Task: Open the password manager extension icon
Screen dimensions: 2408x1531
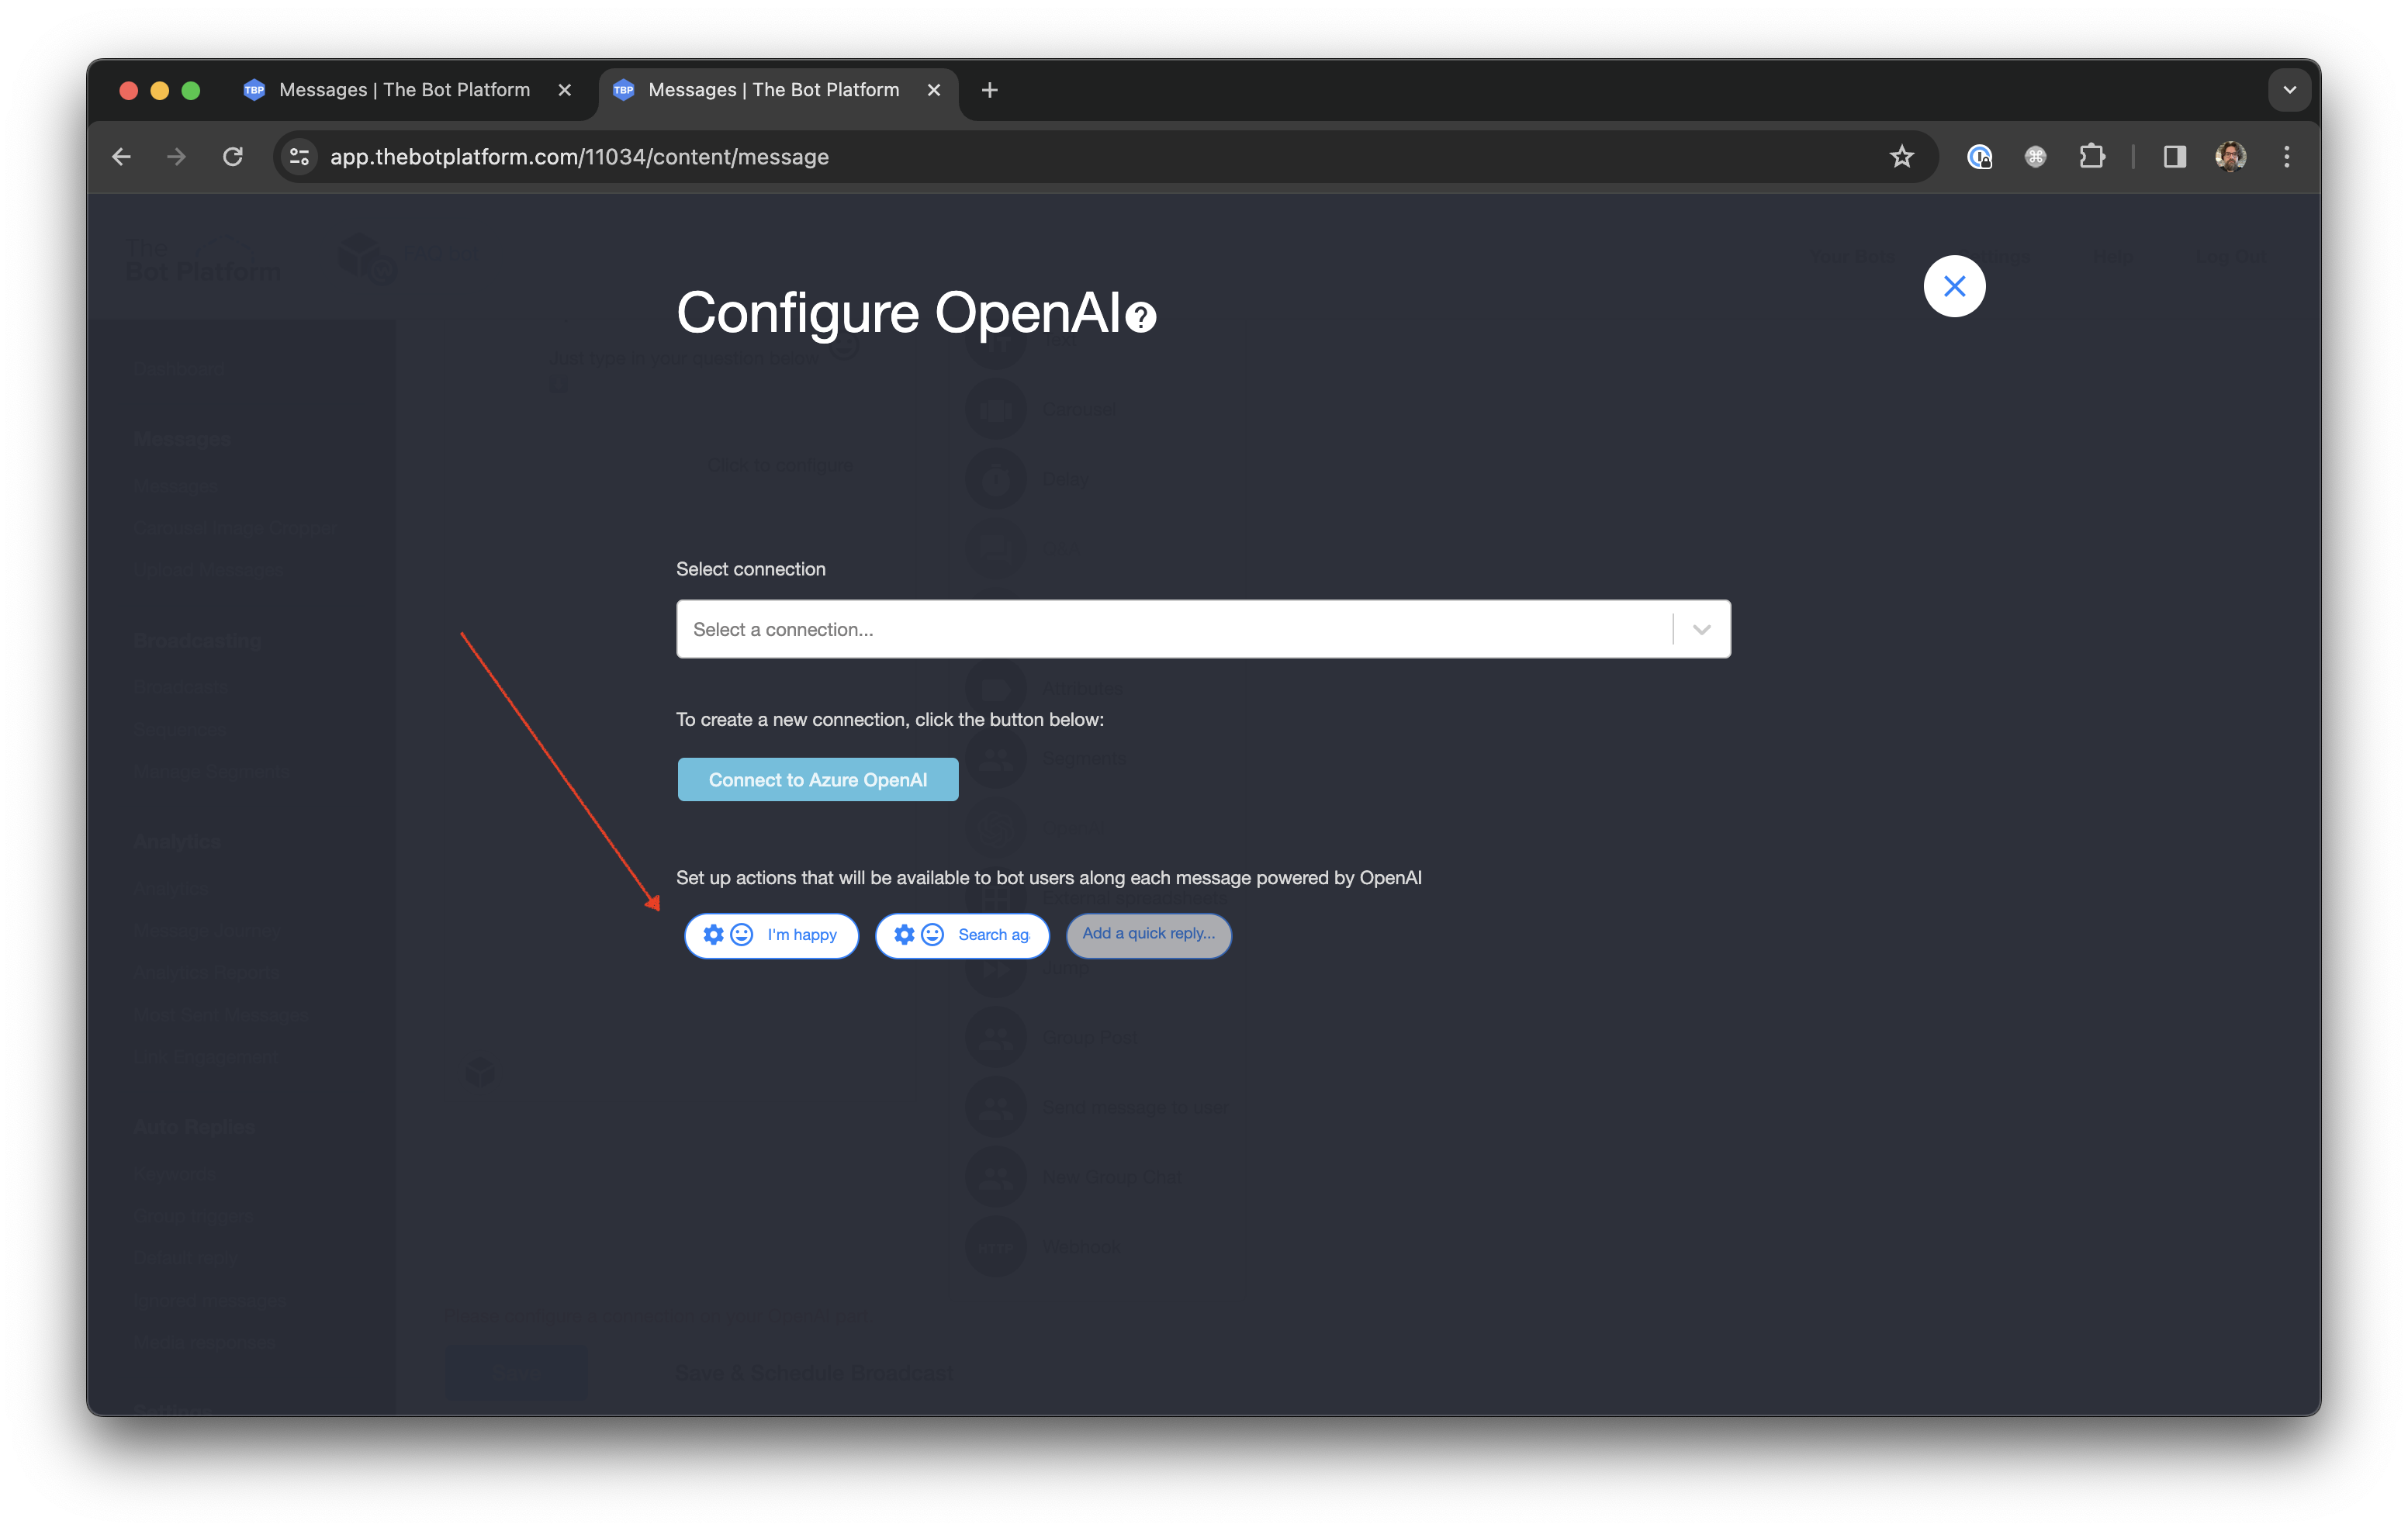Action: click(x=1979, y=157)
